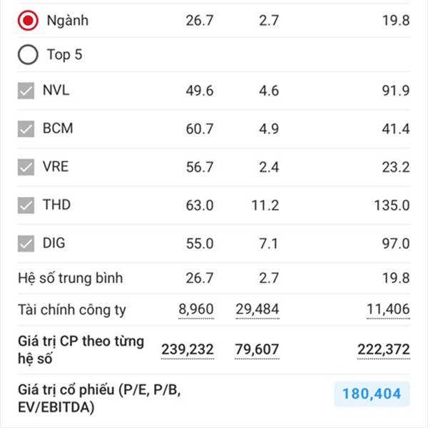Toggle the VRE checkbox

26,168
